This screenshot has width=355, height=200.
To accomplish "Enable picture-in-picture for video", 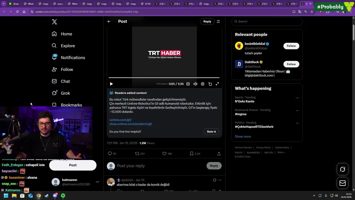I will (210, 84).
